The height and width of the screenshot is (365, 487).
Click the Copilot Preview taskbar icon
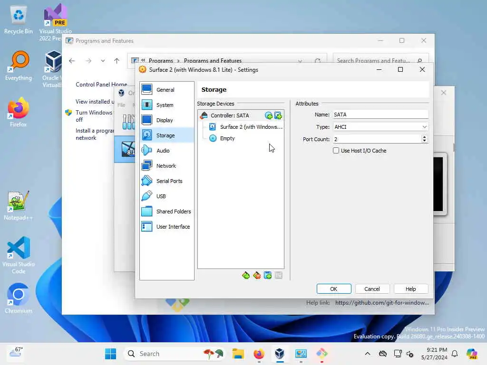(x=472, y=354)
